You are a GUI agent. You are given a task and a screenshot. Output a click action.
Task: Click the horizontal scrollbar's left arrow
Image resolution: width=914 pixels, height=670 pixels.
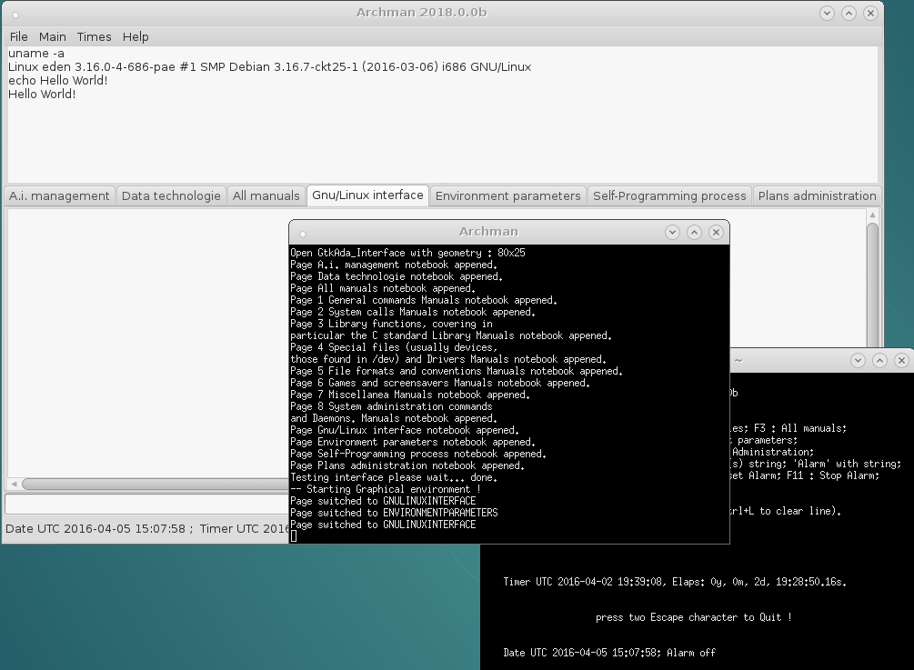coord(14,485)
